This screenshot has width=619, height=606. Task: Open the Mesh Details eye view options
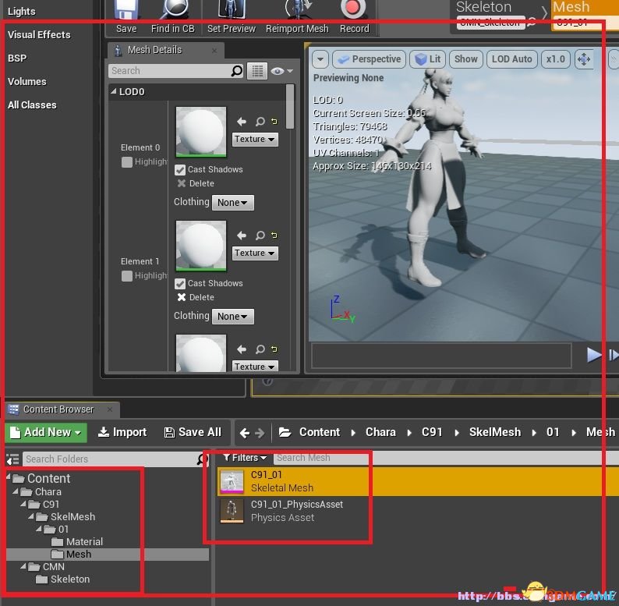(281, 71)
